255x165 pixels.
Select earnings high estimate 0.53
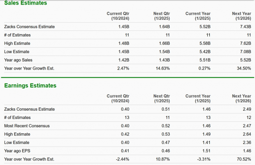pyautogui.click(x=166, y=134)
